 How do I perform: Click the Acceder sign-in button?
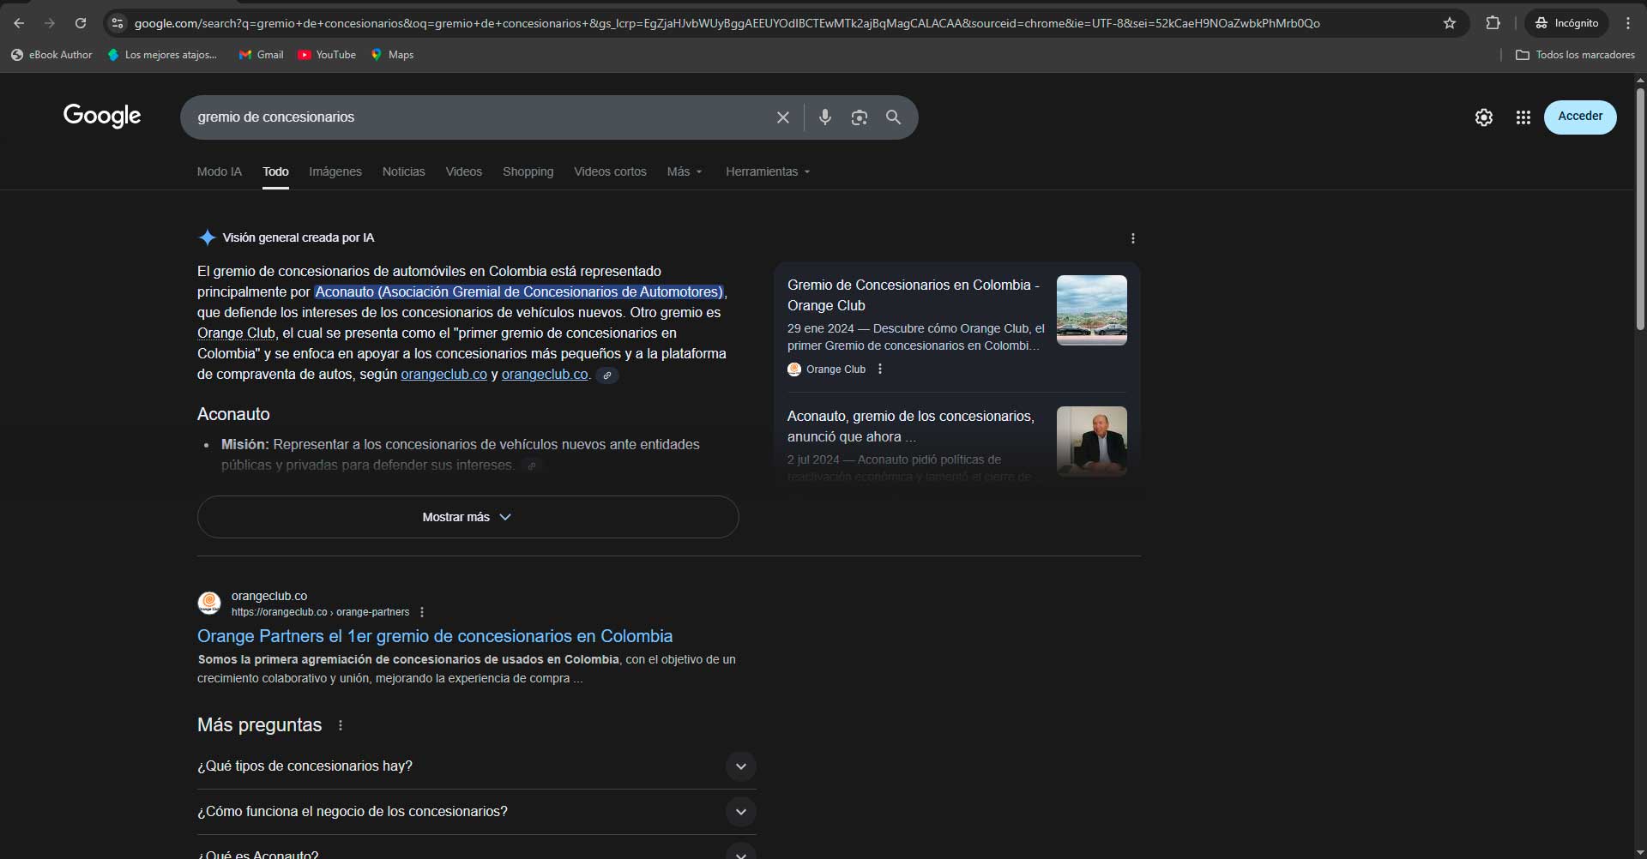coord(1579,117)
